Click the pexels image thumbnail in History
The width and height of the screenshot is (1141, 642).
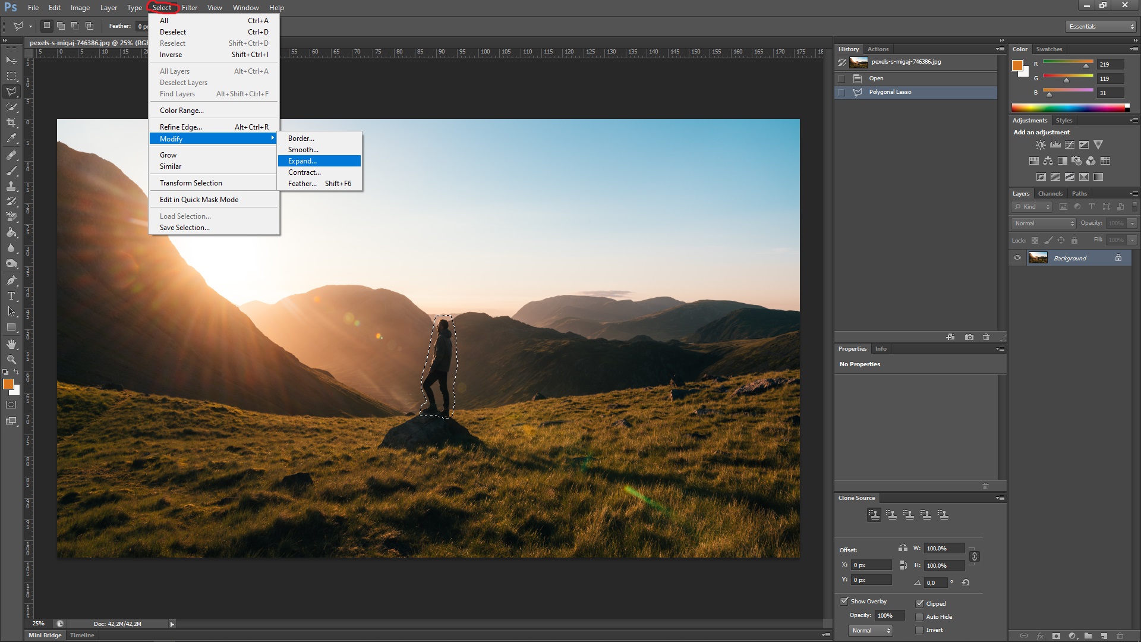(860, 62)
